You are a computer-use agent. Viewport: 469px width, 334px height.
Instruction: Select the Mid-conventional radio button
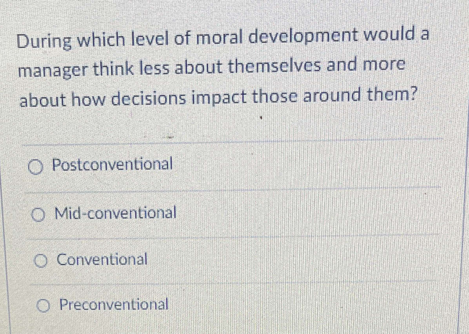38,214
